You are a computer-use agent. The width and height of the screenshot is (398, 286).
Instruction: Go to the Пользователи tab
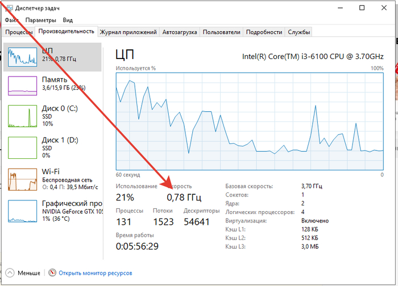pyautogui.click(x=221, y=32)
